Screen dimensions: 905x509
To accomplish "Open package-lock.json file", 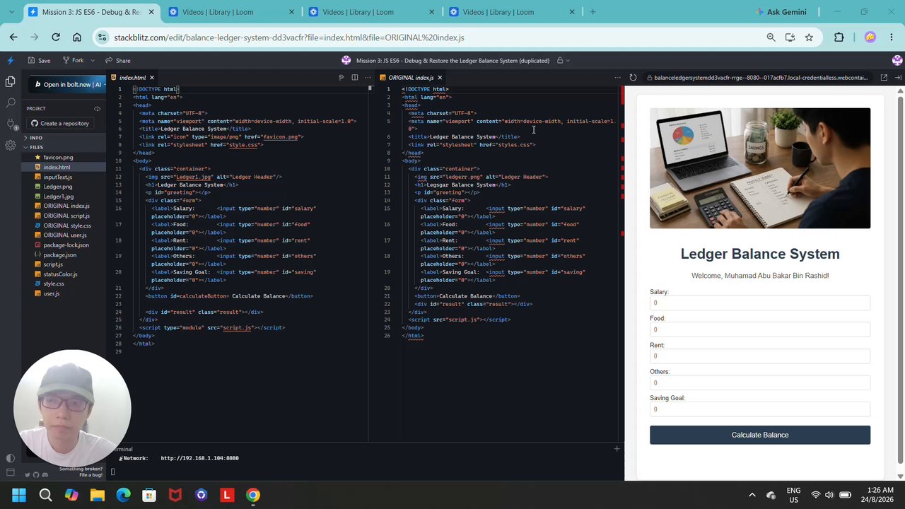I will pos(66,245).
